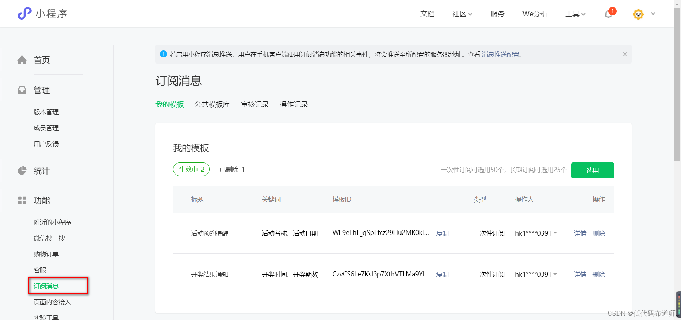Click the 活动预约提醒 title cell
The height and width of the screenshot is (320, 681).
pyautogui.click(x=210, y=233)
